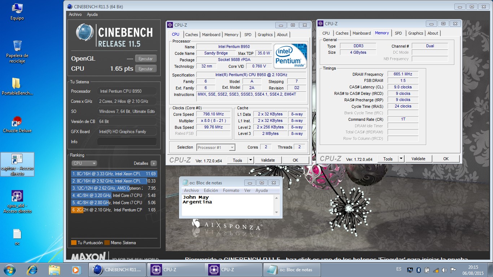Run the OpenGL test with Ejecutar
This screenshot has height=277, width=493.
(146, 59)
